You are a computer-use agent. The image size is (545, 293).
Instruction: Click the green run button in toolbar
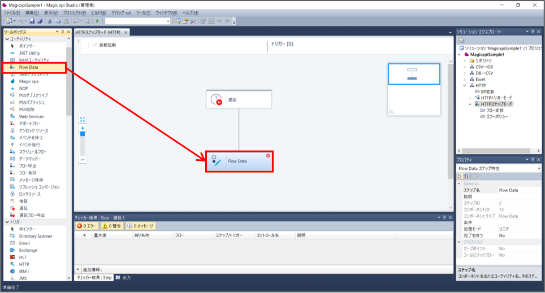(97, 21)
